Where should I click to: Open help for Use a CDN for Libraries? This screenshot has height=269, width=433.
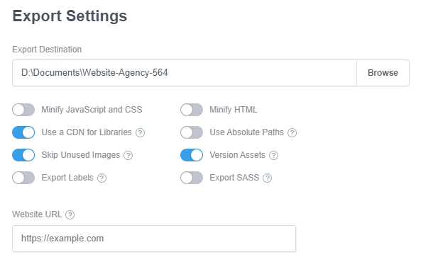[x=140, y=132]
